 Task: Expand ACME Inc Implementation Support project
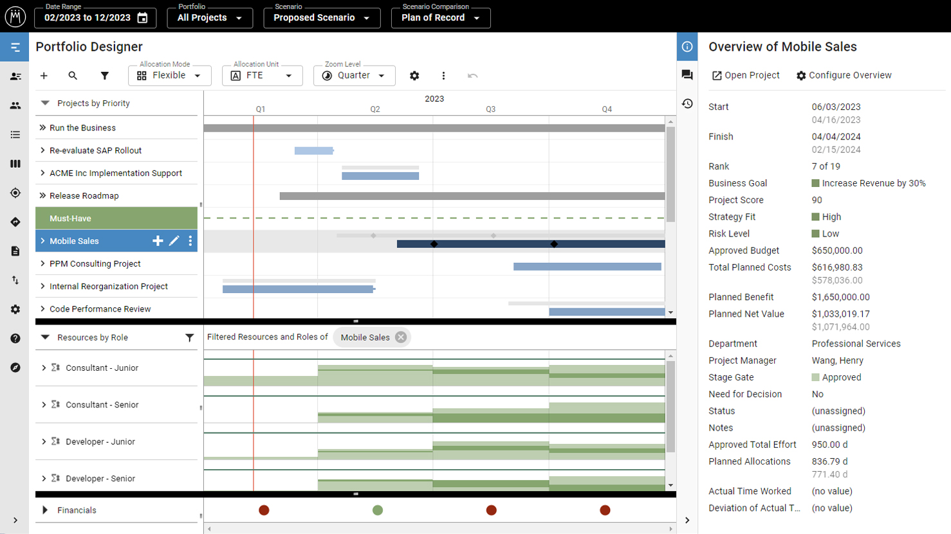click(x=42, y=173)
